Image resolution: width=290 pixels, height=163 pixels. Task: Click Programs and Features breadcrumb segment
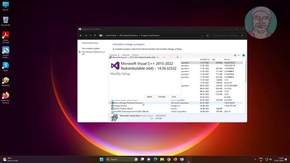click(150, 35)
